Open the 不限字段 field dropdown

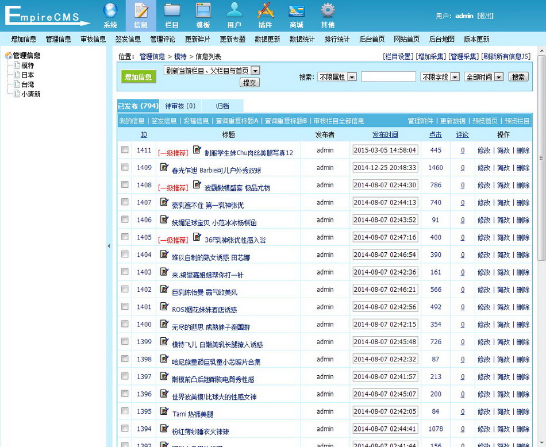(x=440, y=77)
